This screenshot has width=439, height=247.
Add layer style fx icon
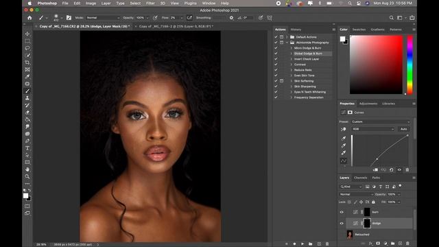[370, 244]
